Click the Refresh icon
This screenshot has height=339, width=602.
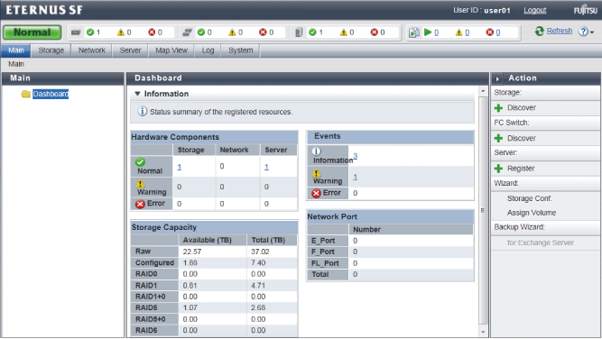(540, 31)
